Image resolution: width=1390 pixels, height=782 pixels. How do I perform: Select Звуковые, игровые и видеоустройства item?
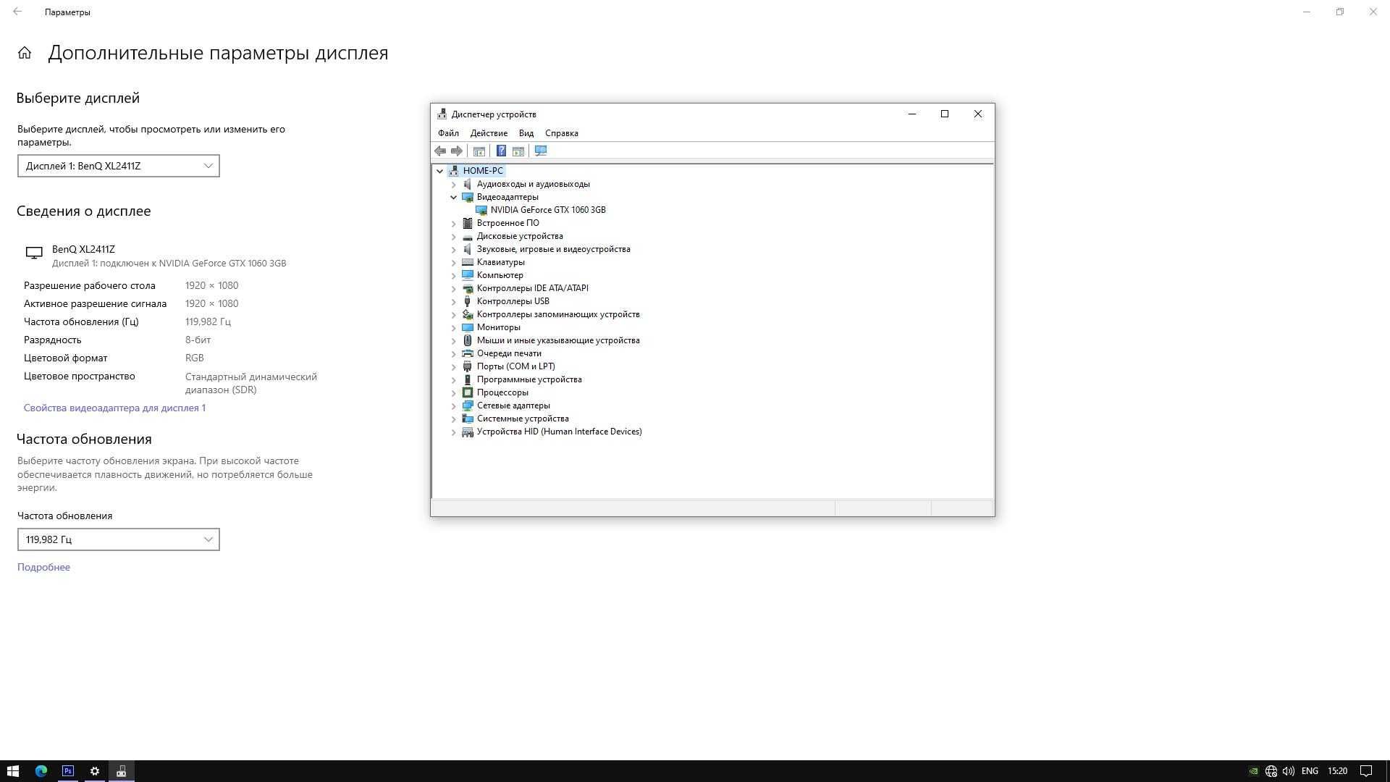point(554,249)
